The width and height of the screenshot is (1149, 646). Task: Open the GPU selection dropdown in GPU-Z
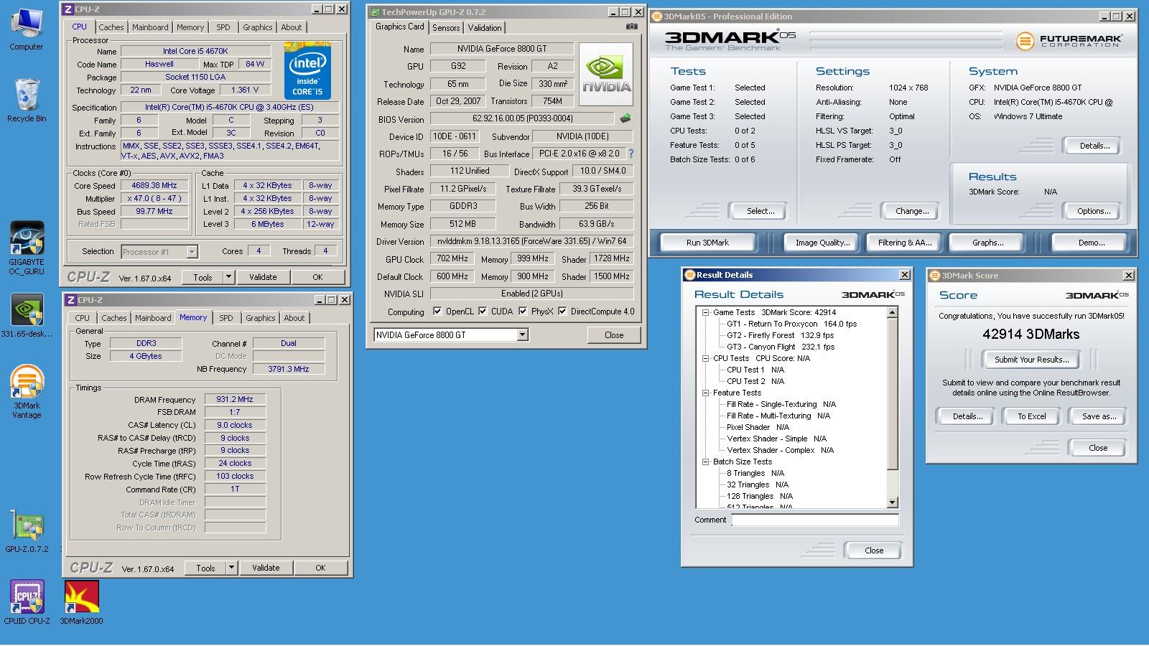click(x=522, y=334)
